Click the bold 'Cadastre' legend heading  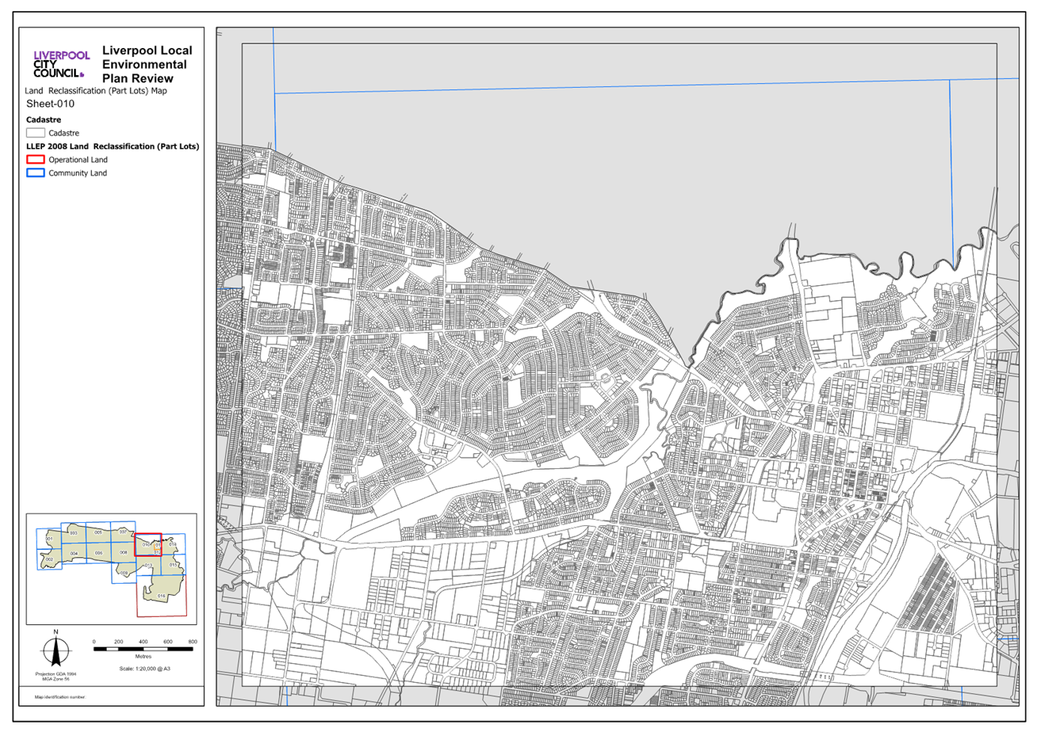44,120
